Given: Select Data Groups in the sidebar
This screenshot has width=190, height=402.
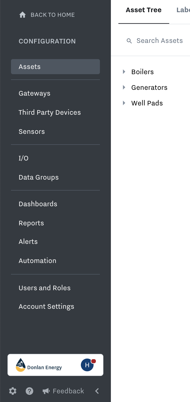Looking at the screenshot, I should (39, 177).
